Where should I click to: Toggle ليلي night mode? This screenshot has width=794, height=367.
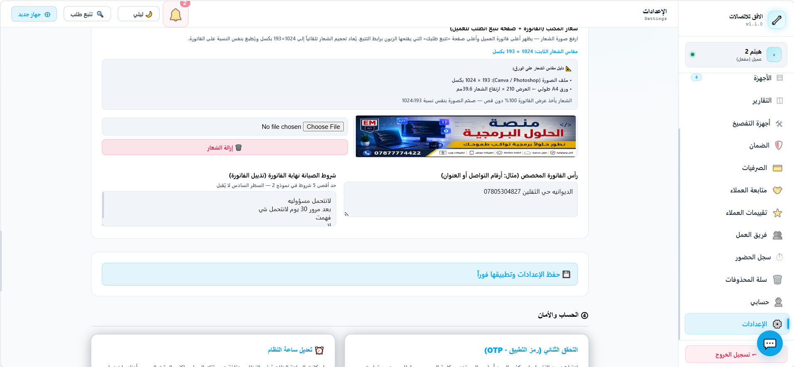pos(139,14)
